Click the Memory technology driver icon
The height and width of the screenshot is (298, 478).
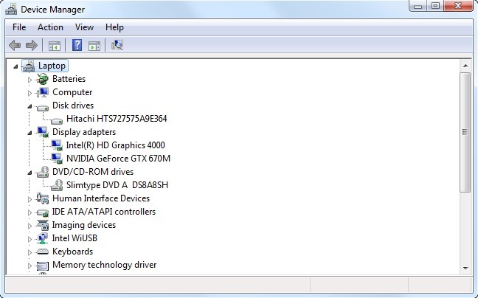pyautogui.click(x=42, y=266)
